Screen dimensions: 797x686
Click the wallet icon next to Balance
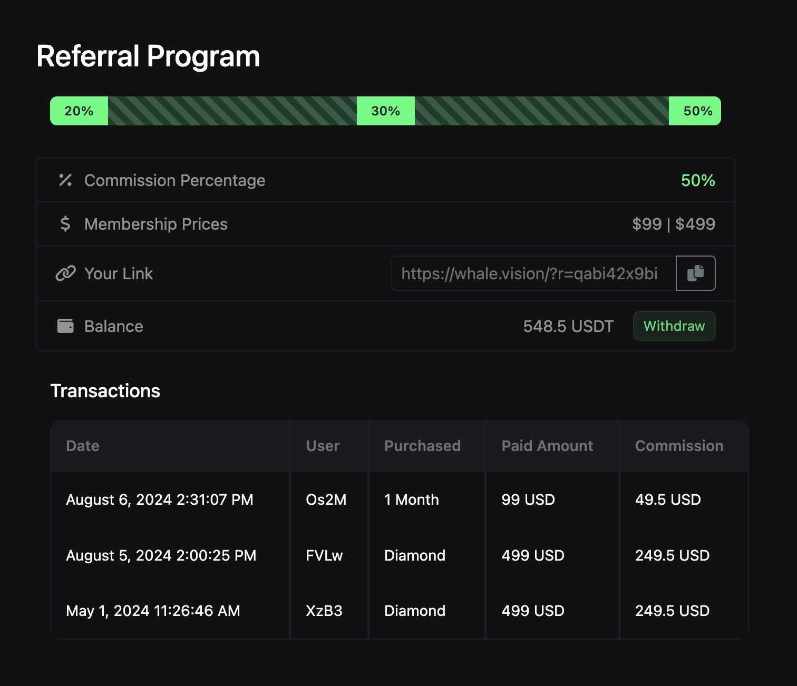65,326
